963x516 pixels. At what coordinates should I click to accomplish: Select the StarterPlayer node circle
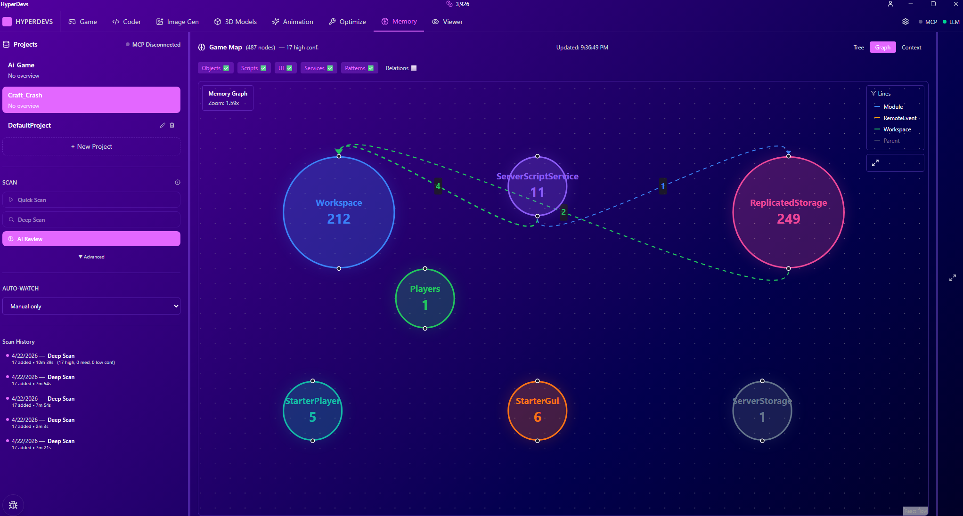pos(312,411)
